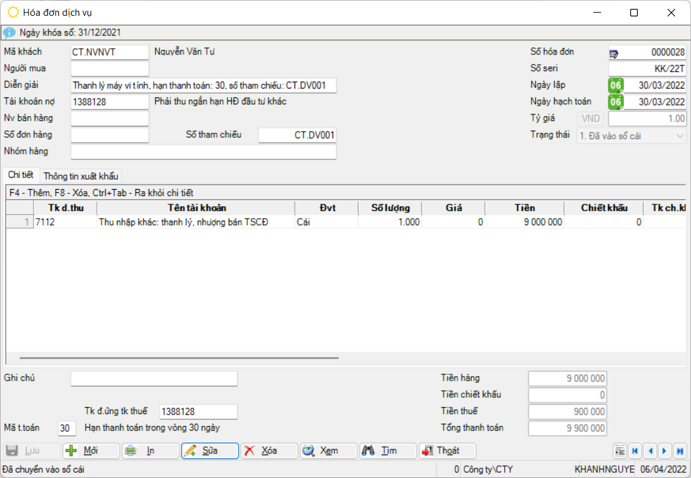Click the VND currency selector

[x=590, y=118]
